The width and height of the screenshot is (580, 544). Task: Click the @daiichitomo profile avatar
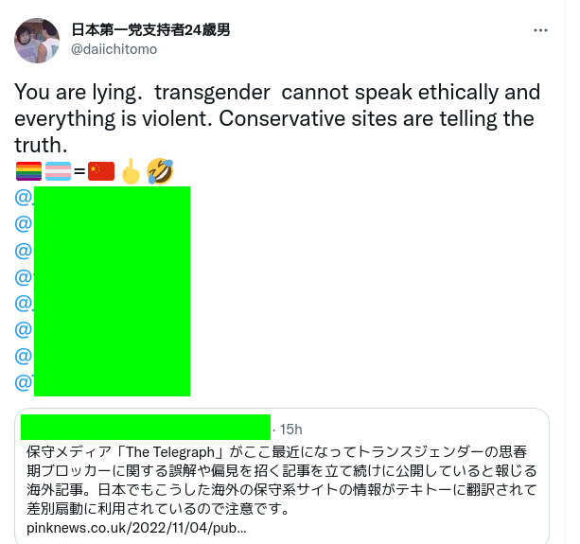pos(37,41)
